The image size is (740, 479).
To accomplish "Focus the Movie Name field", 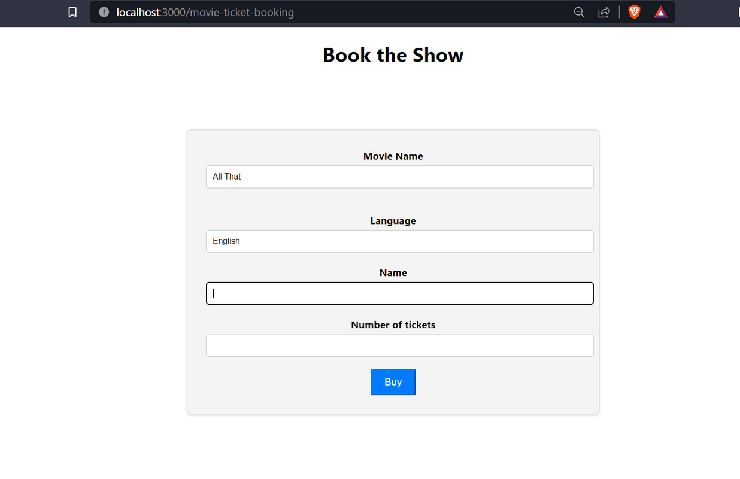I will [x=400, y=177].
